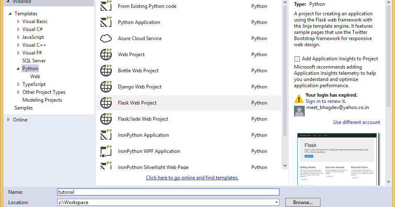
Task: Enable Add Application Insights to Project
Action: point(297,59)
